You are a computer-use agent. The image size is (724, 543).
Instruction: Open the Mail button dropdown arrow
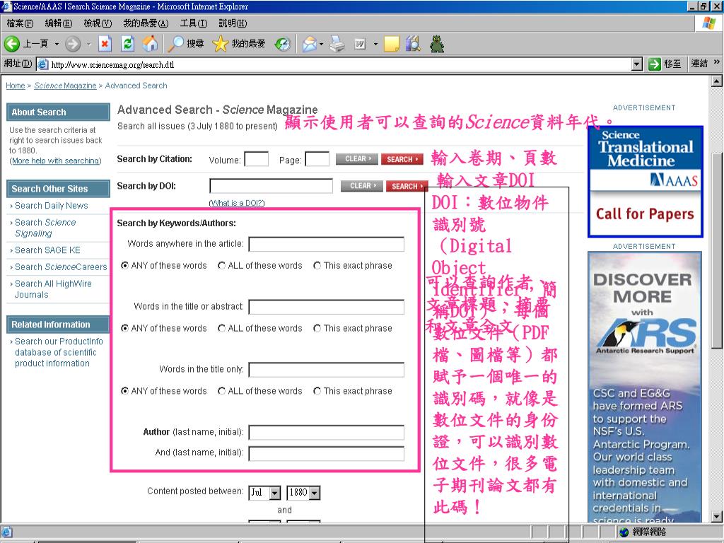[x=322, y=45]
